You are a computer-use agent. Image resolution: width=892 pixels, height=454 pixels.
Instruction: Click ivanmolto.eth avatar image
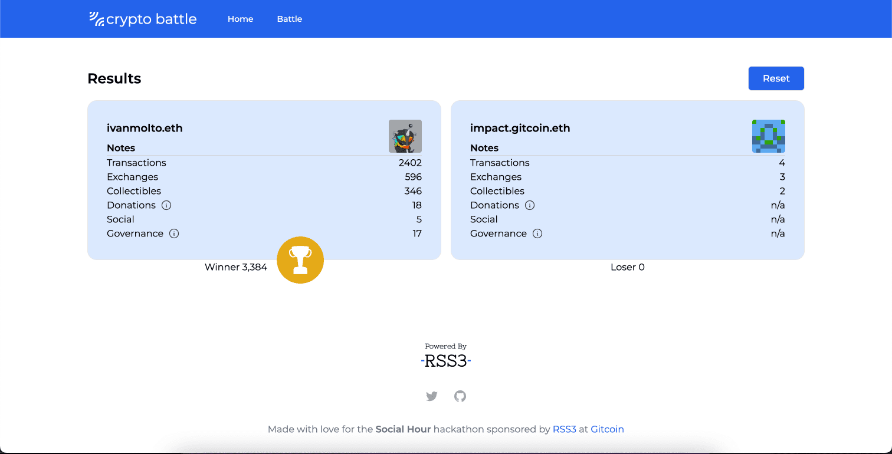click(x=405, y=136)
